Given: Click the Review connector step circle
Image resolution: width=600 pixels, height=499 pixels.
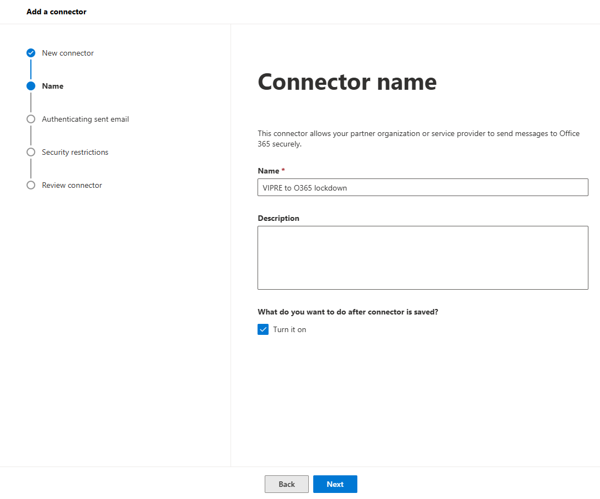Looking at the screenshot, I should point(31,185).
